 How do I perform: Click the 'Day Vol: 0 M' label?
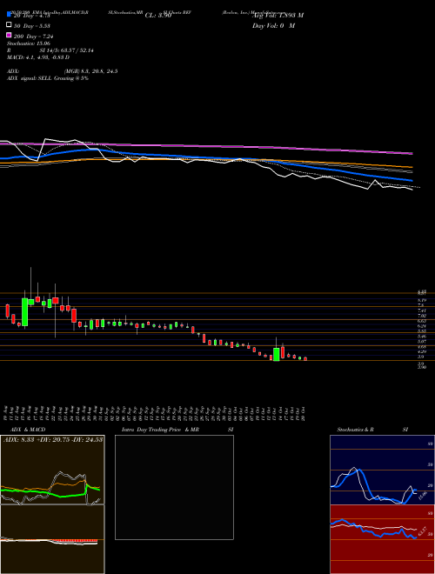273,25
